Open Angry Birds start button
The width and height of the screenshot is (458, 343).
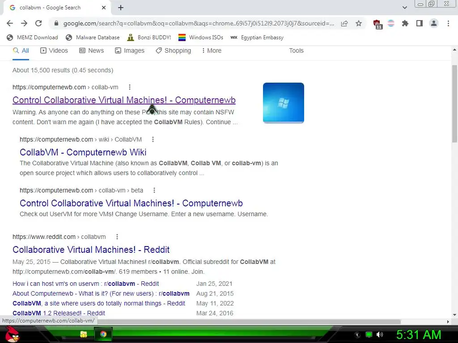click(x=12, y=334)
